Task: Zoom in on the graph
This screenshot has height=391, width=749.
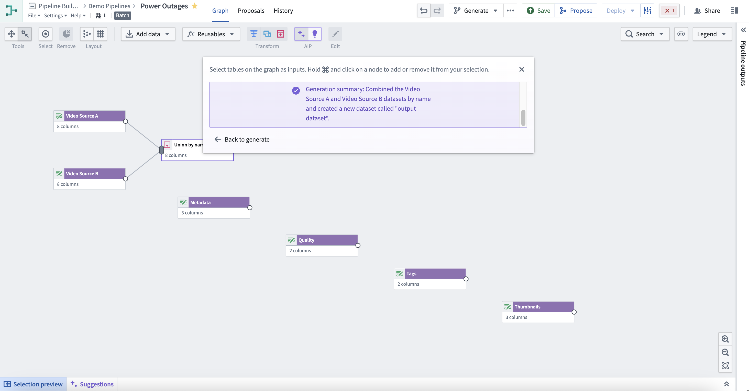Action: click(x=725, y=339)
